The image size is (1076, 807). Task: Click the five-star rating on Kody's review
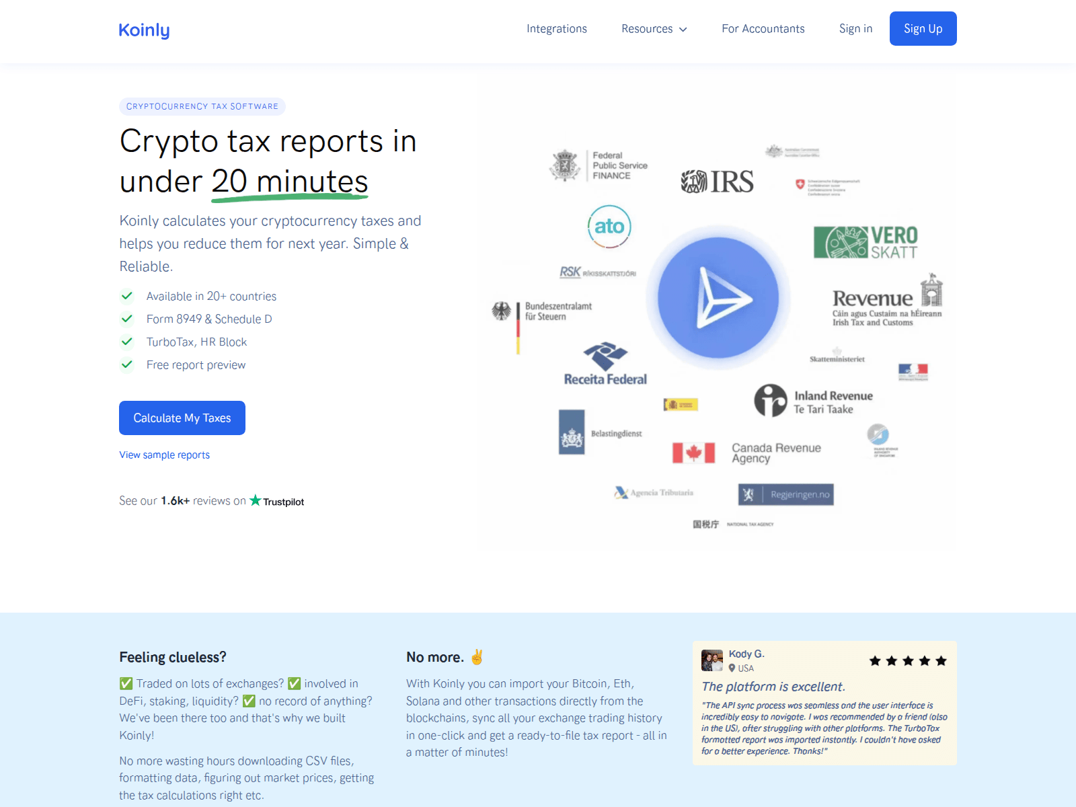(x=908, y=661)
